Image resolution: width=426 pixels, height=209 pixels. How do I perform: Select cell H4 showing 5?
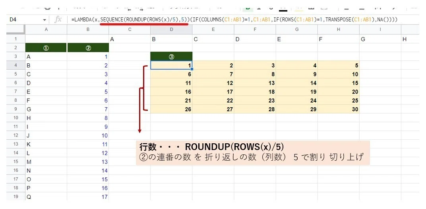339,65
